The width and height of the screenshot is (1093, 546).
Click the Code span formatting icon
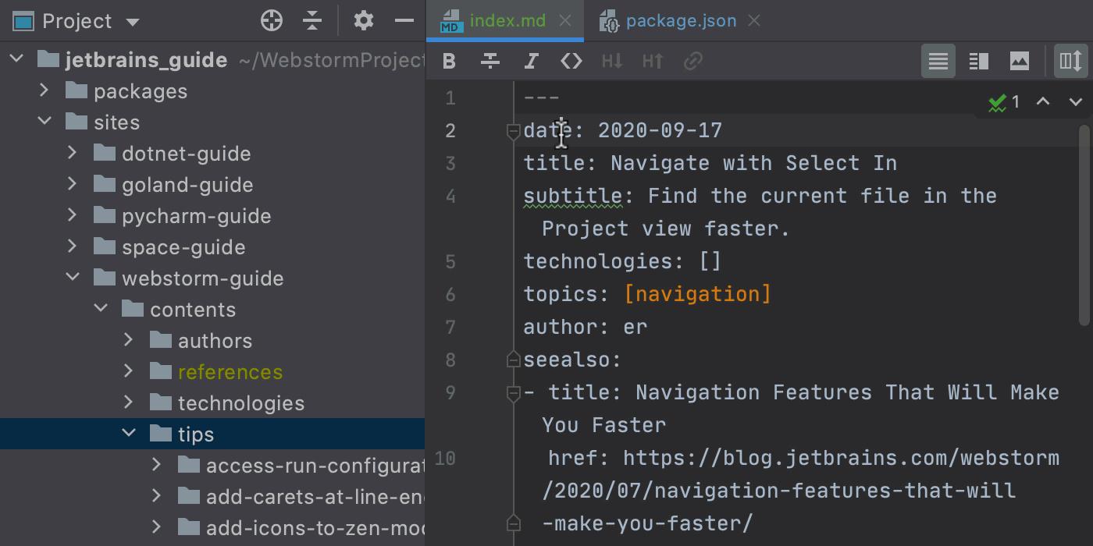point(571,61)
